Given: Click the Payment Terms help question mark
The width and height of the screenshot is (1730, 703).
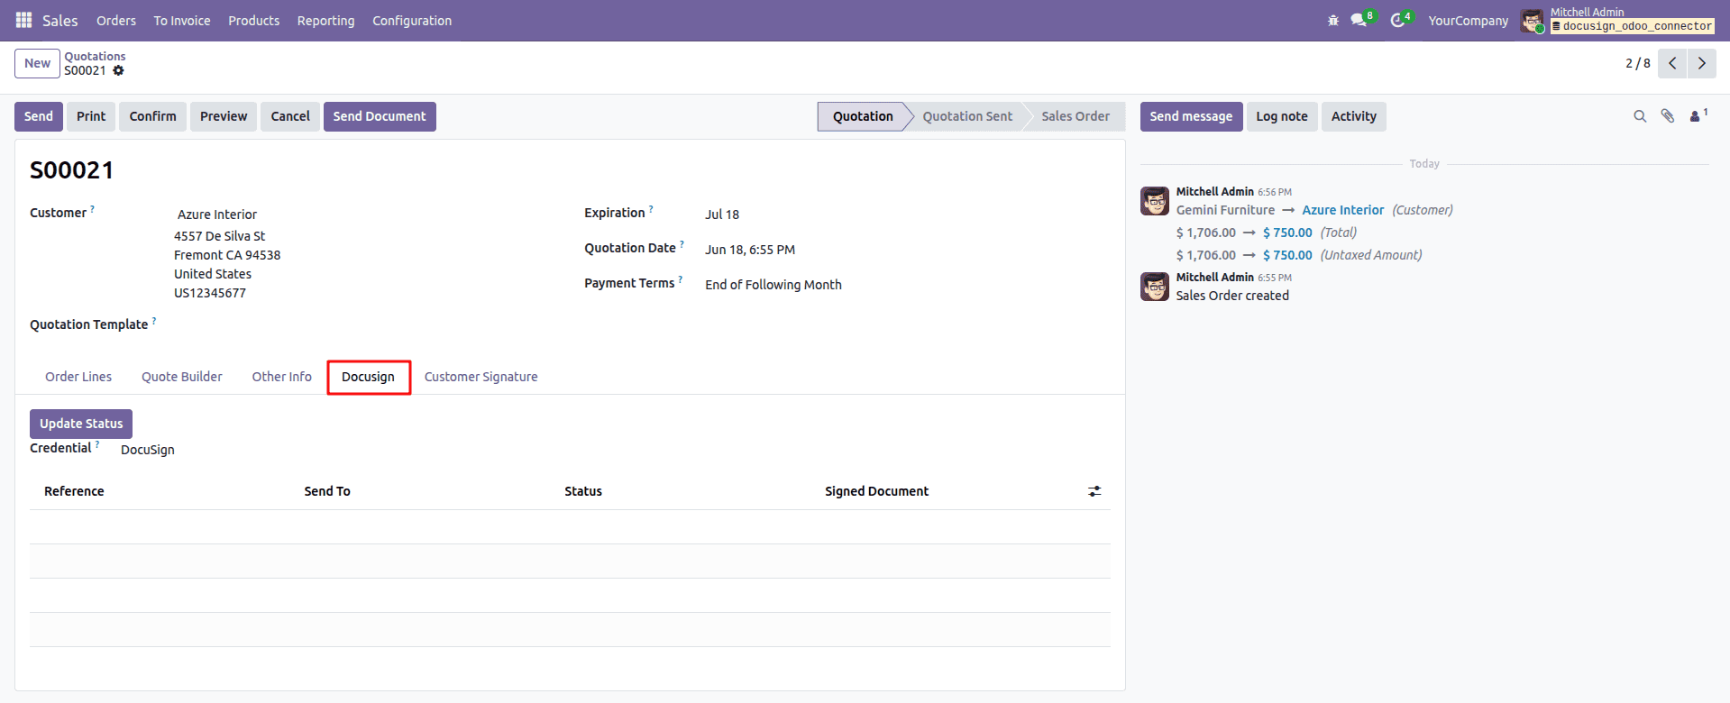Looking at the screenshot, I should (x=680, y=279).
